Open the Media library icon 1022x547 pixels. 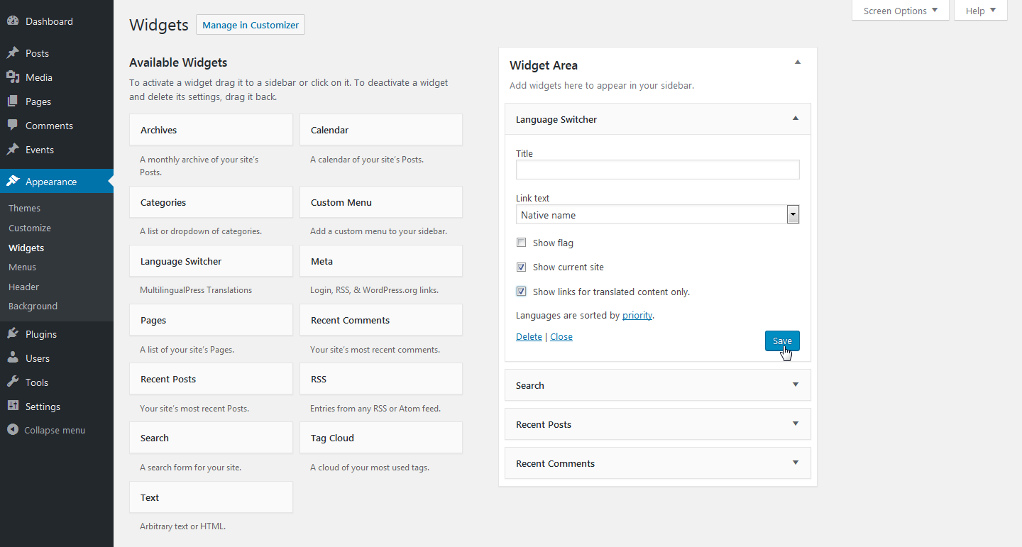coord(13,77)
